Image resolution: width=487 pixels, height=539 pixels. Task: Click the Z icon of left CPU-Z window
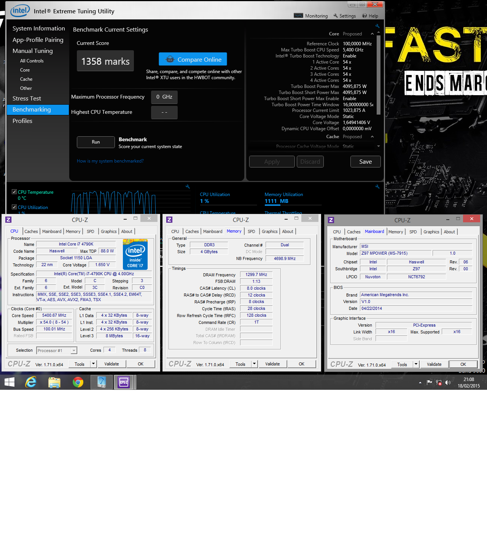pyautogui.click(x=8, y=220)
